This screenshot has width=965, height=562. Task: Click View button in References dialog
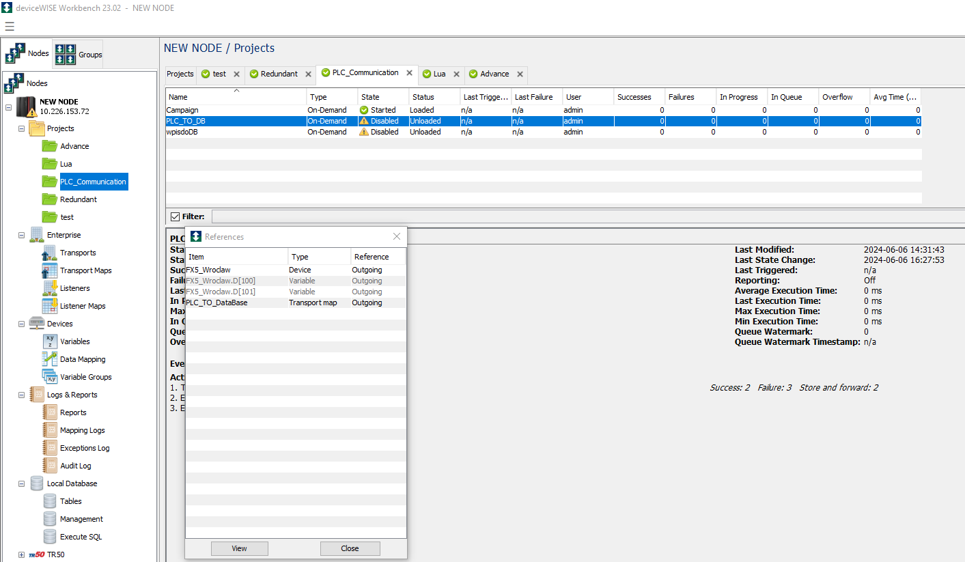click(239, 548)
